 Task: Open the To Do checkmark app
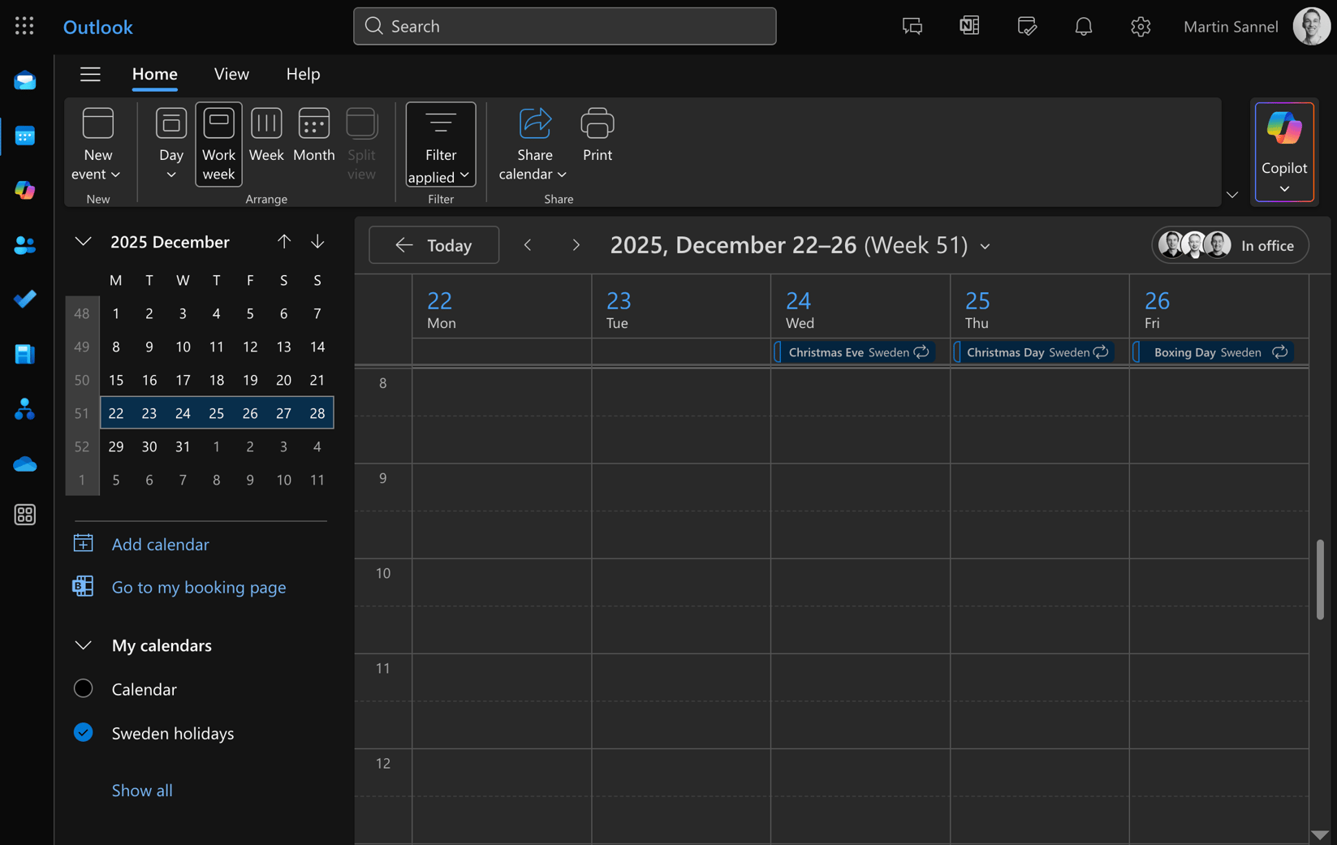(x=25, y=299)
